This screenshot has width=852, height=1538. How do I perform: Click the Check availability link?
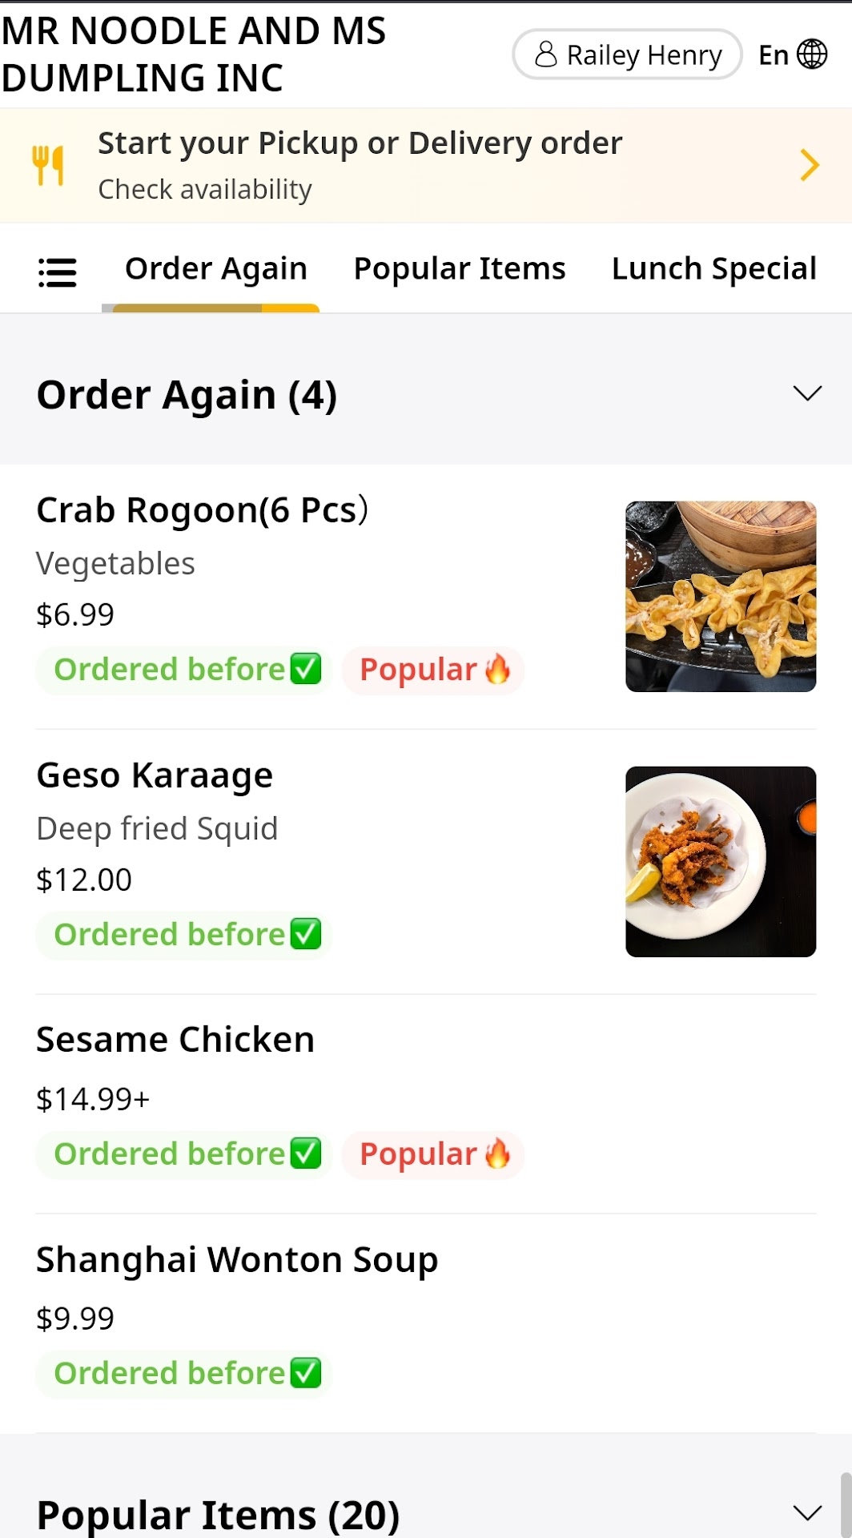pos(205,190)
